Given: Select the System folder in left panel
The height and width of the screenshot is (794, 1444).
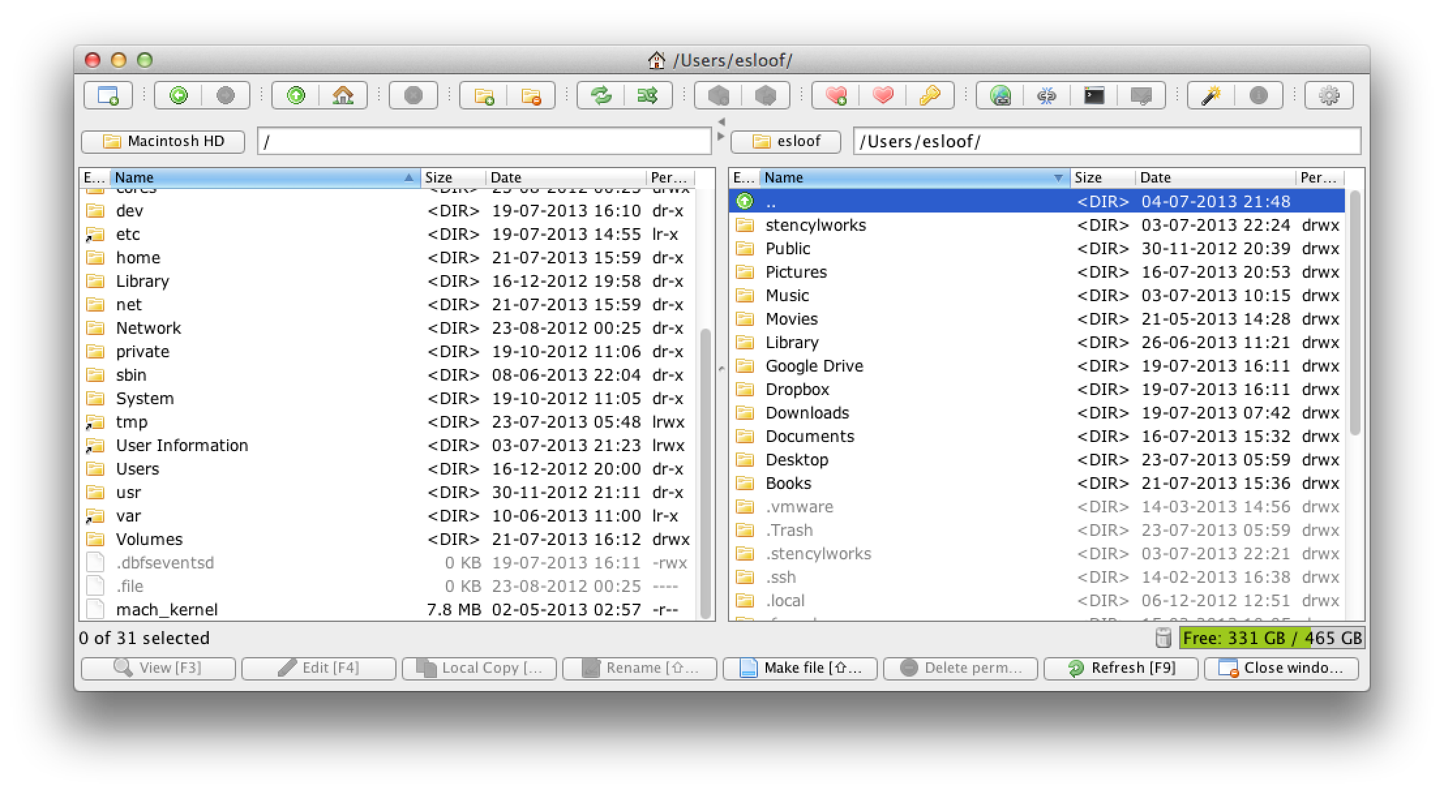Looking at the screenshot, I should (388, 398).
